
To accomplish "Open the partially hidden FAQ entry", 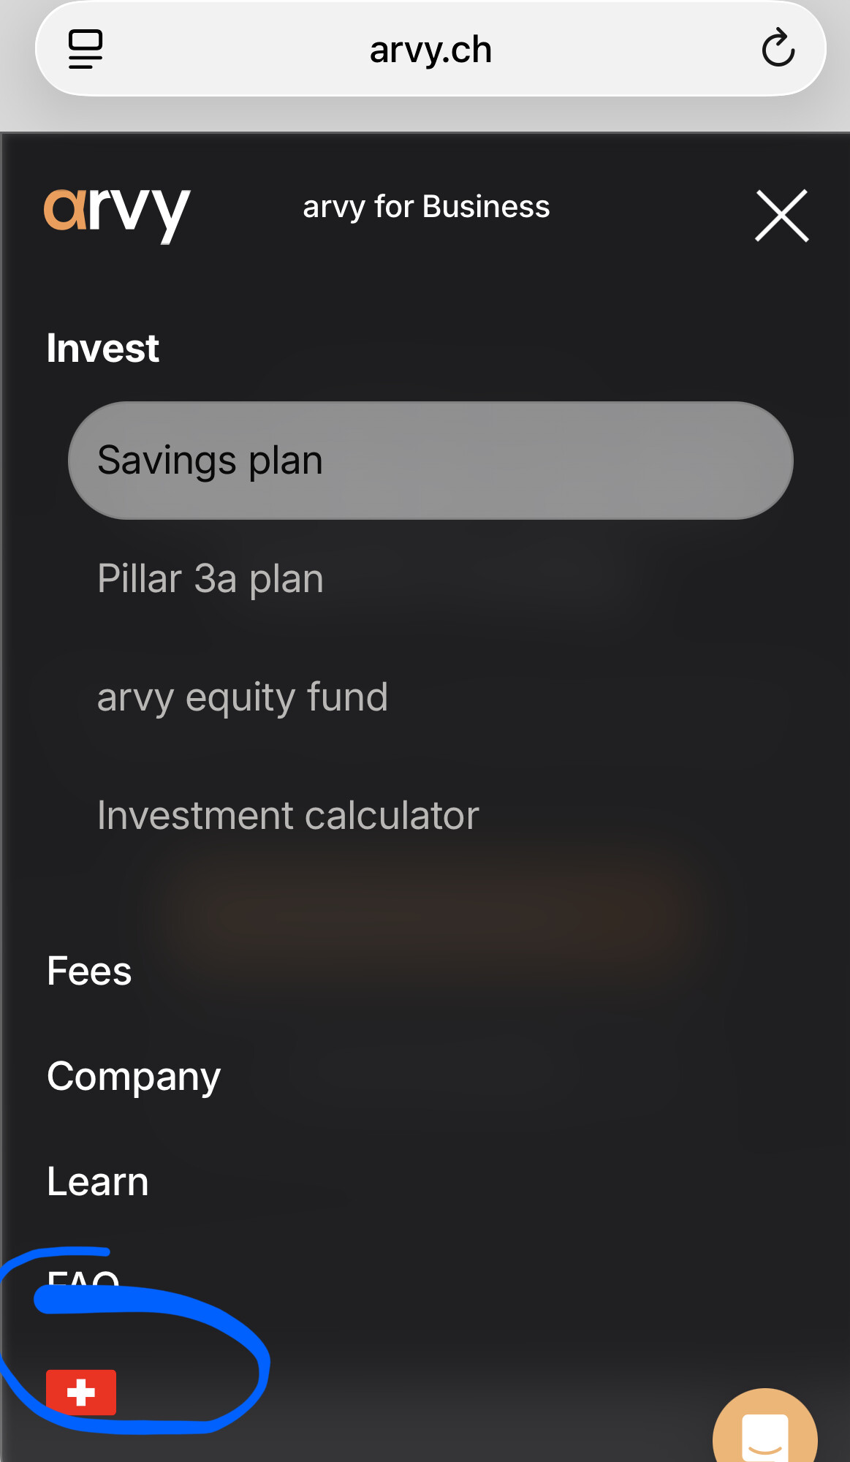I will [83, 1279].
